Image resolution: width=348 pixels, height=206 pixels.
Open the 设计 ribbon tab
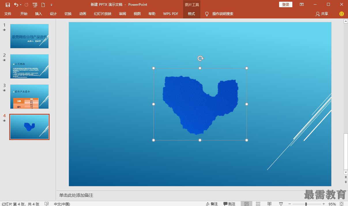tap(53, 14)
